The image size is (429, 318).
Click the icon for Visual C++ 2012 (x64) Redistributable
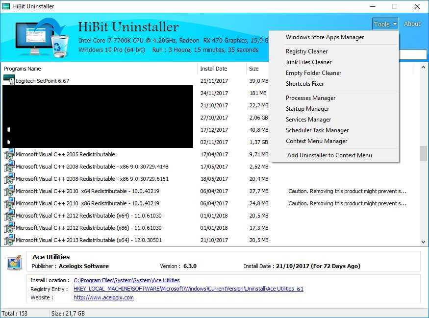[9, 216]
